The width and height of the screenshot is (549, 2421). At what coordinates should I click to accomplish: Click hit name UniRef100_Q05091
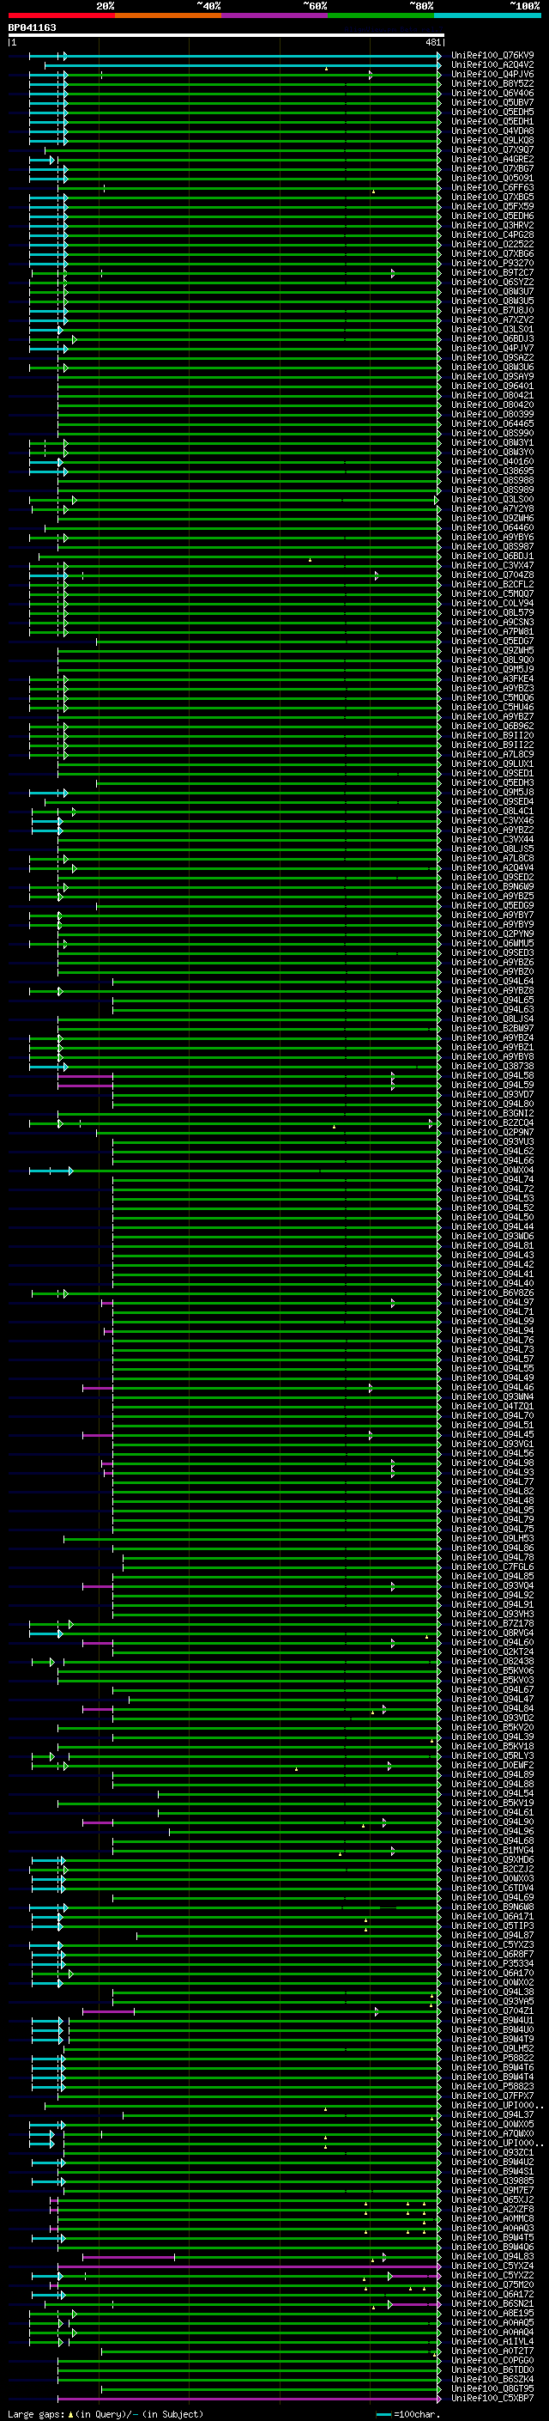[492, 179]
